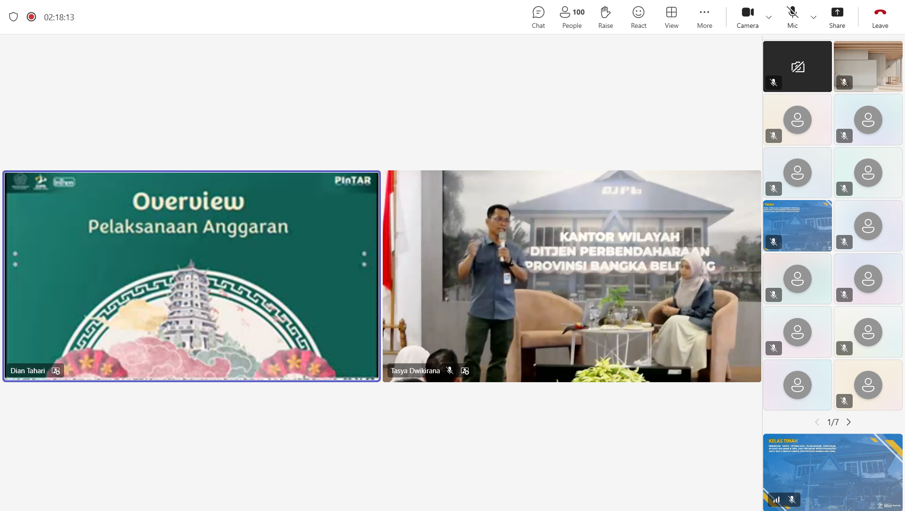Click the Tasya Dwikirana name label
This screenshot has height=511, width=905.
click(415, 371)
